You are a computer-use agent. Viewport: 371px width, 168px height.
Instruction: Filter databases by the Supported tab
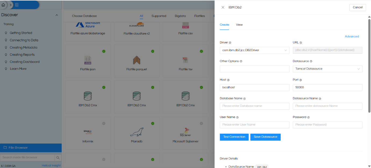pos(159,16)
